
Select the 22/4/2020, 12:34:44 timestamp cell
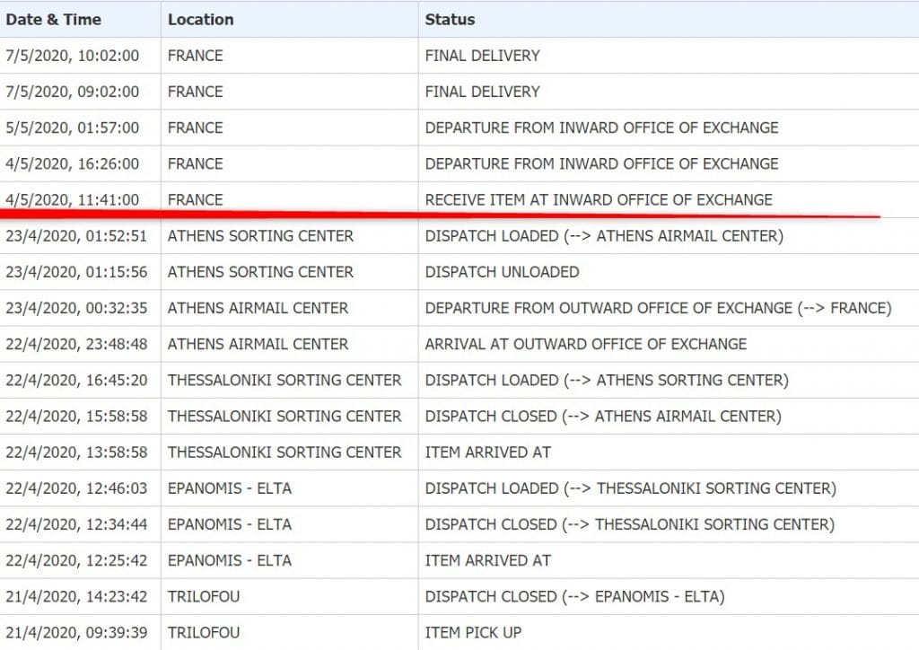click(76, 524)
